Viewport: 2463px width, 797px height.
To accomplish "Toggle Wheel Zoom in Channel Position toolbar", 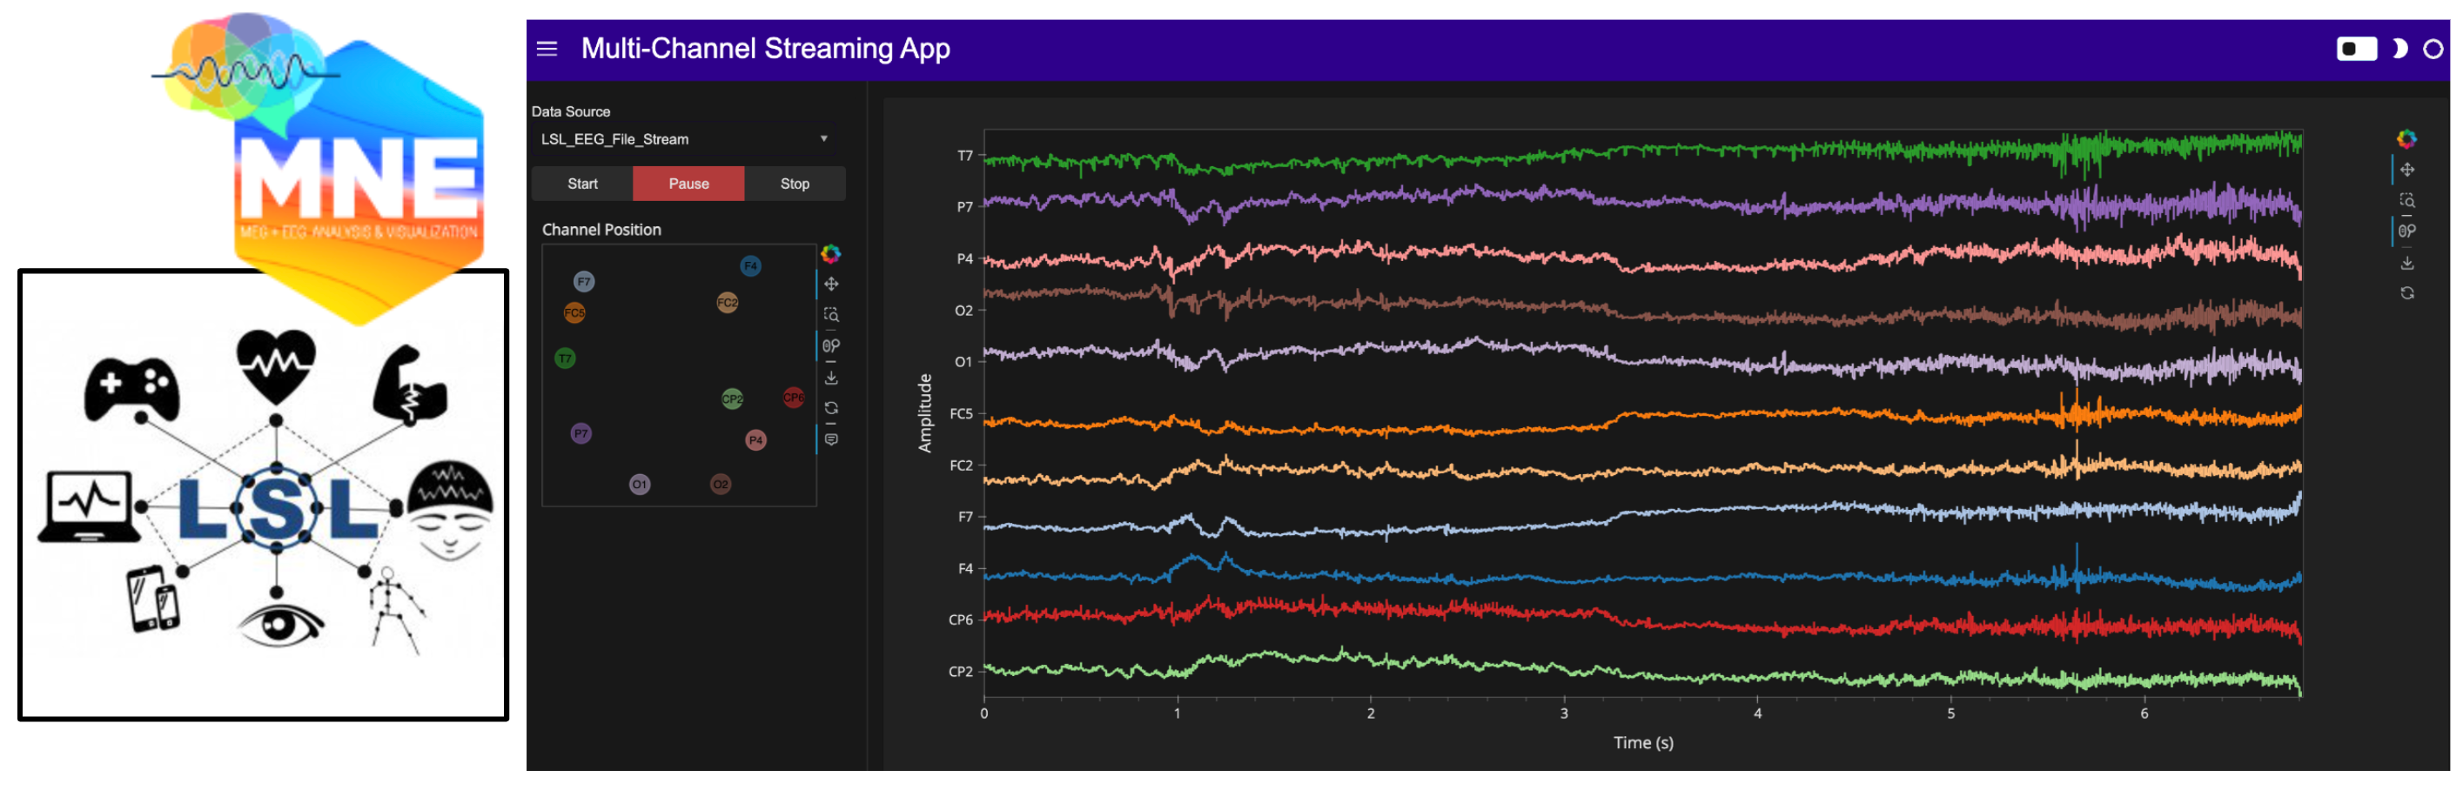I will [x=831, y=346].
